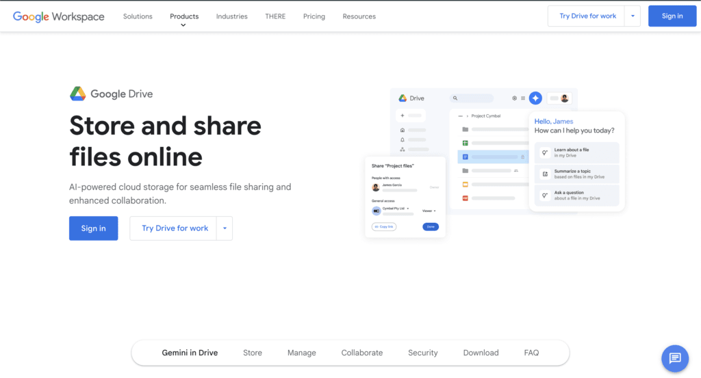The image size is (701, 378).
Task: Switch to the Download tab
Action: pyautogui.click(x=481, y=353)
